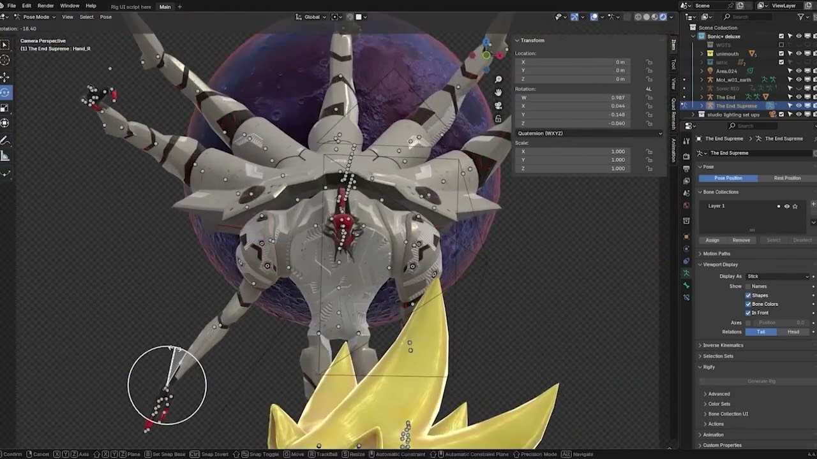Open the Global transform orientation dropdown
The height and width of the screenshot is (459, 817).
[311, 17]
